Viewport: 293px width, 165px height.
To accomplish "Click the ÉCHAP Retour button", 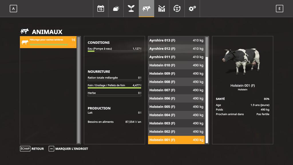I will (32, 149).
